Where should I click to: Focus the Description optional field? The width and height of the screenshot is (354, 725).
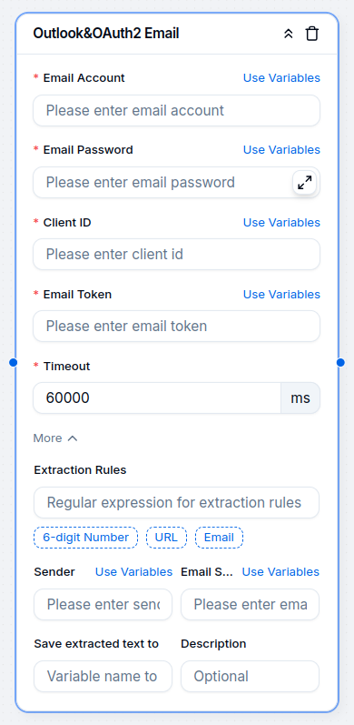click(x=250, y=677)
